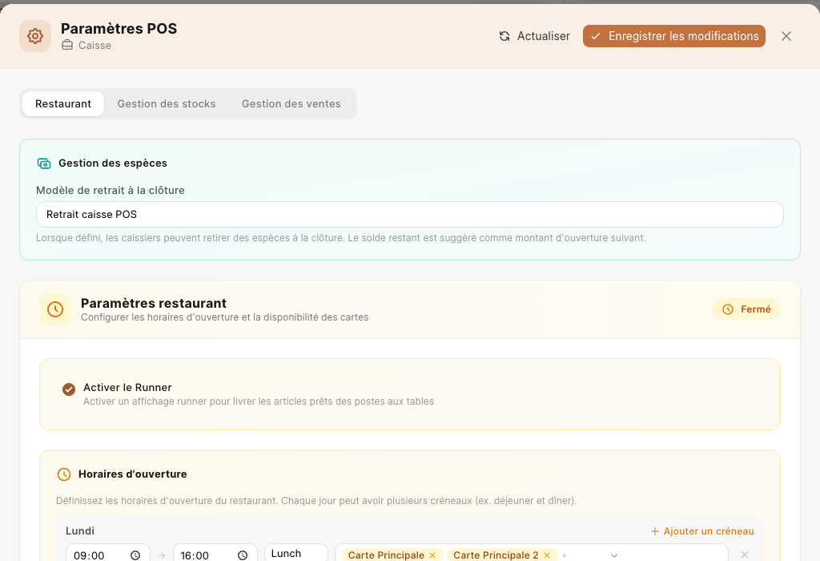Viewport: 820px width, 561px height.
Task: Open the Modèle de retrait dropdown
Action: [409, 215]
